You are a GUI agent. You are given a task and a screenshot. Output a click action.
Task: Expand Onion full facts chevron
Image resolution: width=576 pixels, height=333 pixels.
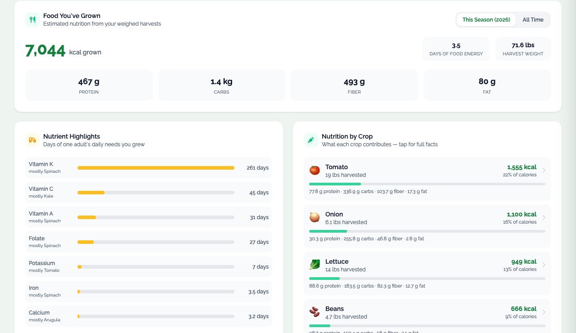point(544,218)
